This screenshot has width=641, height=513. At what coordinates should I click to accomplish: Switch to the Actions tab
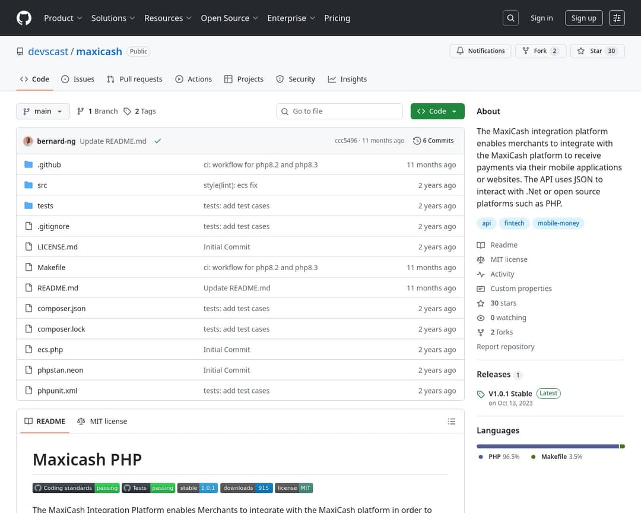pos(193,80)
